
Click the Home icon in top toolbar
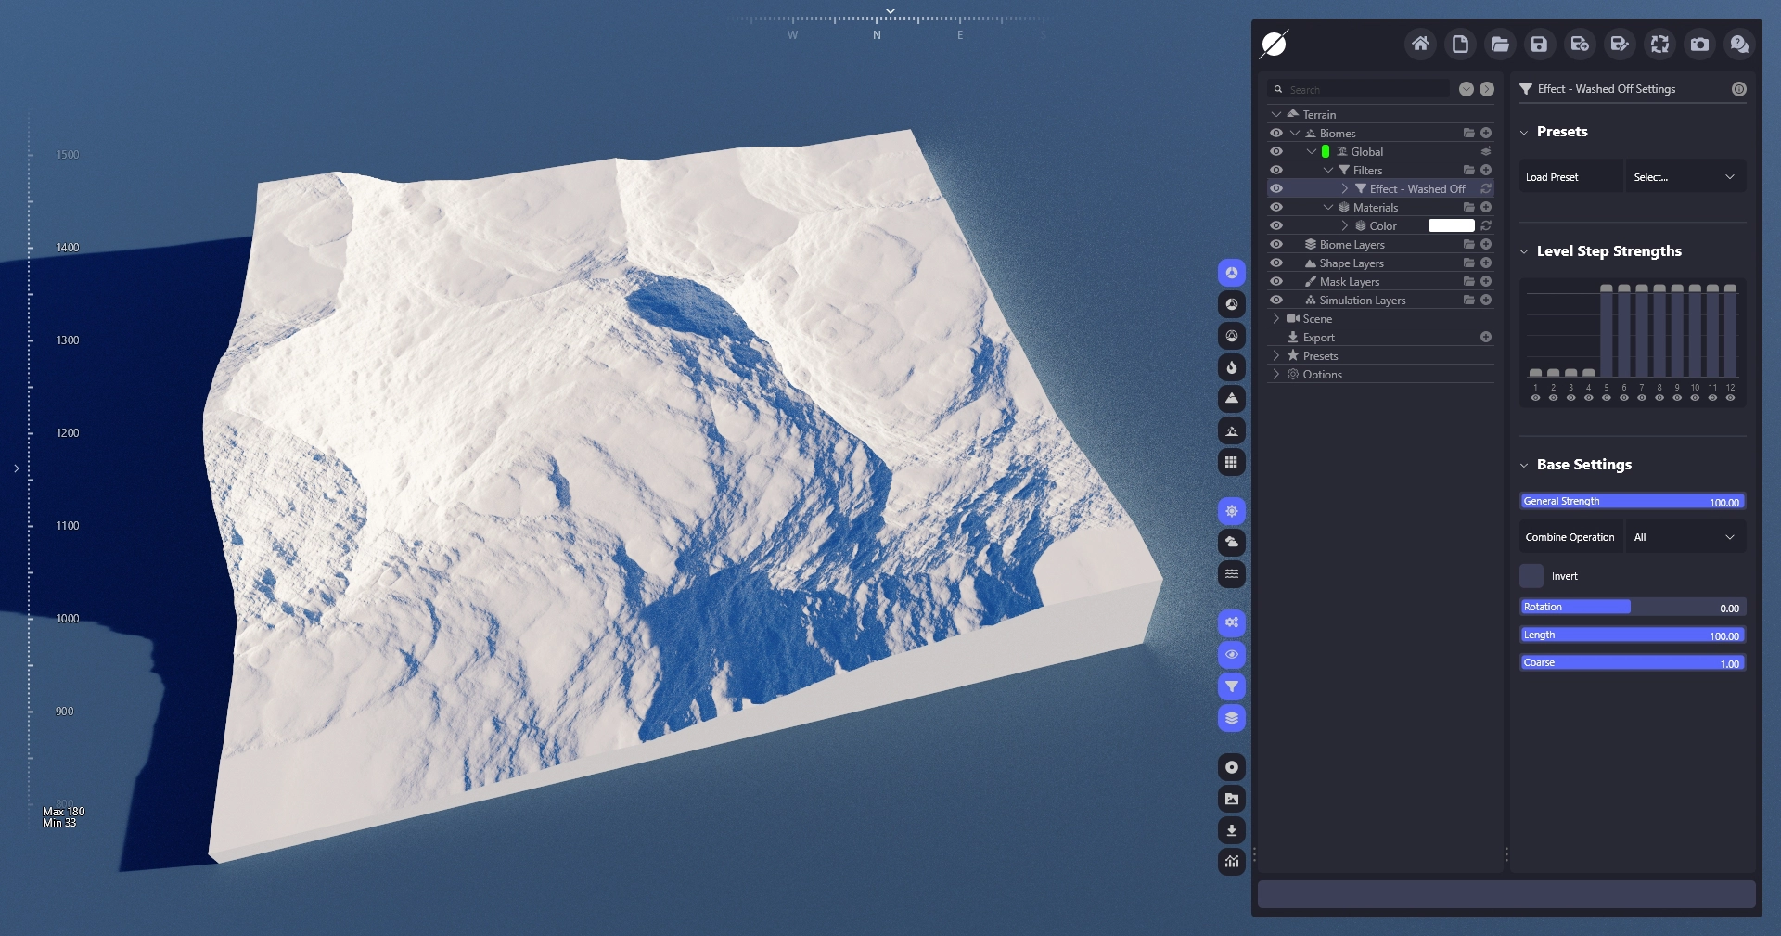click(x=1420, y=44)
